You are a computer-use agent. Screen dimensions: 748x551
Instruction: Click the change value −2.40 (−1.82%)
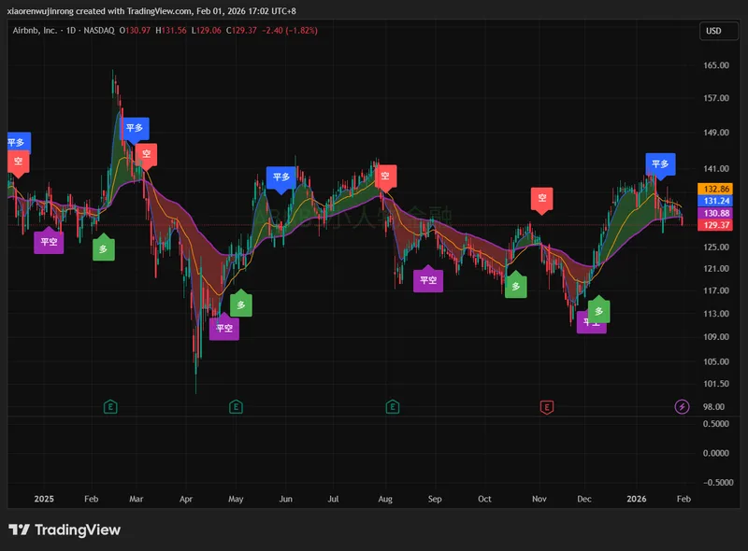pos(290,31)
